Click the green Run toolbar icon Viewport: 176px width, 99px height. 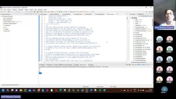tap(34, 12)
